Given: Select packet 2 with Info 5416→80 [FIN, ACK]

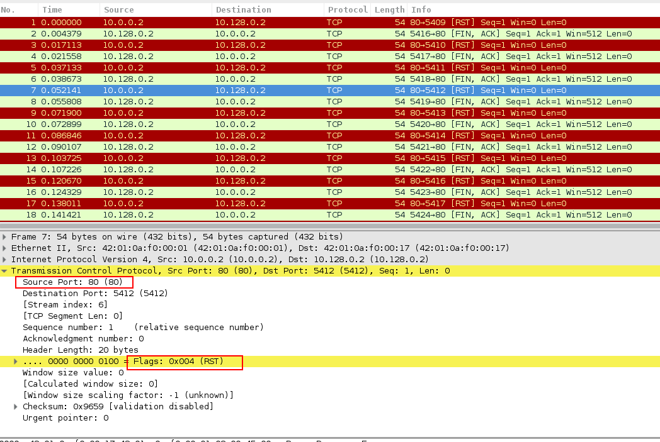Looking at the screenshot, I should point(330,34).
